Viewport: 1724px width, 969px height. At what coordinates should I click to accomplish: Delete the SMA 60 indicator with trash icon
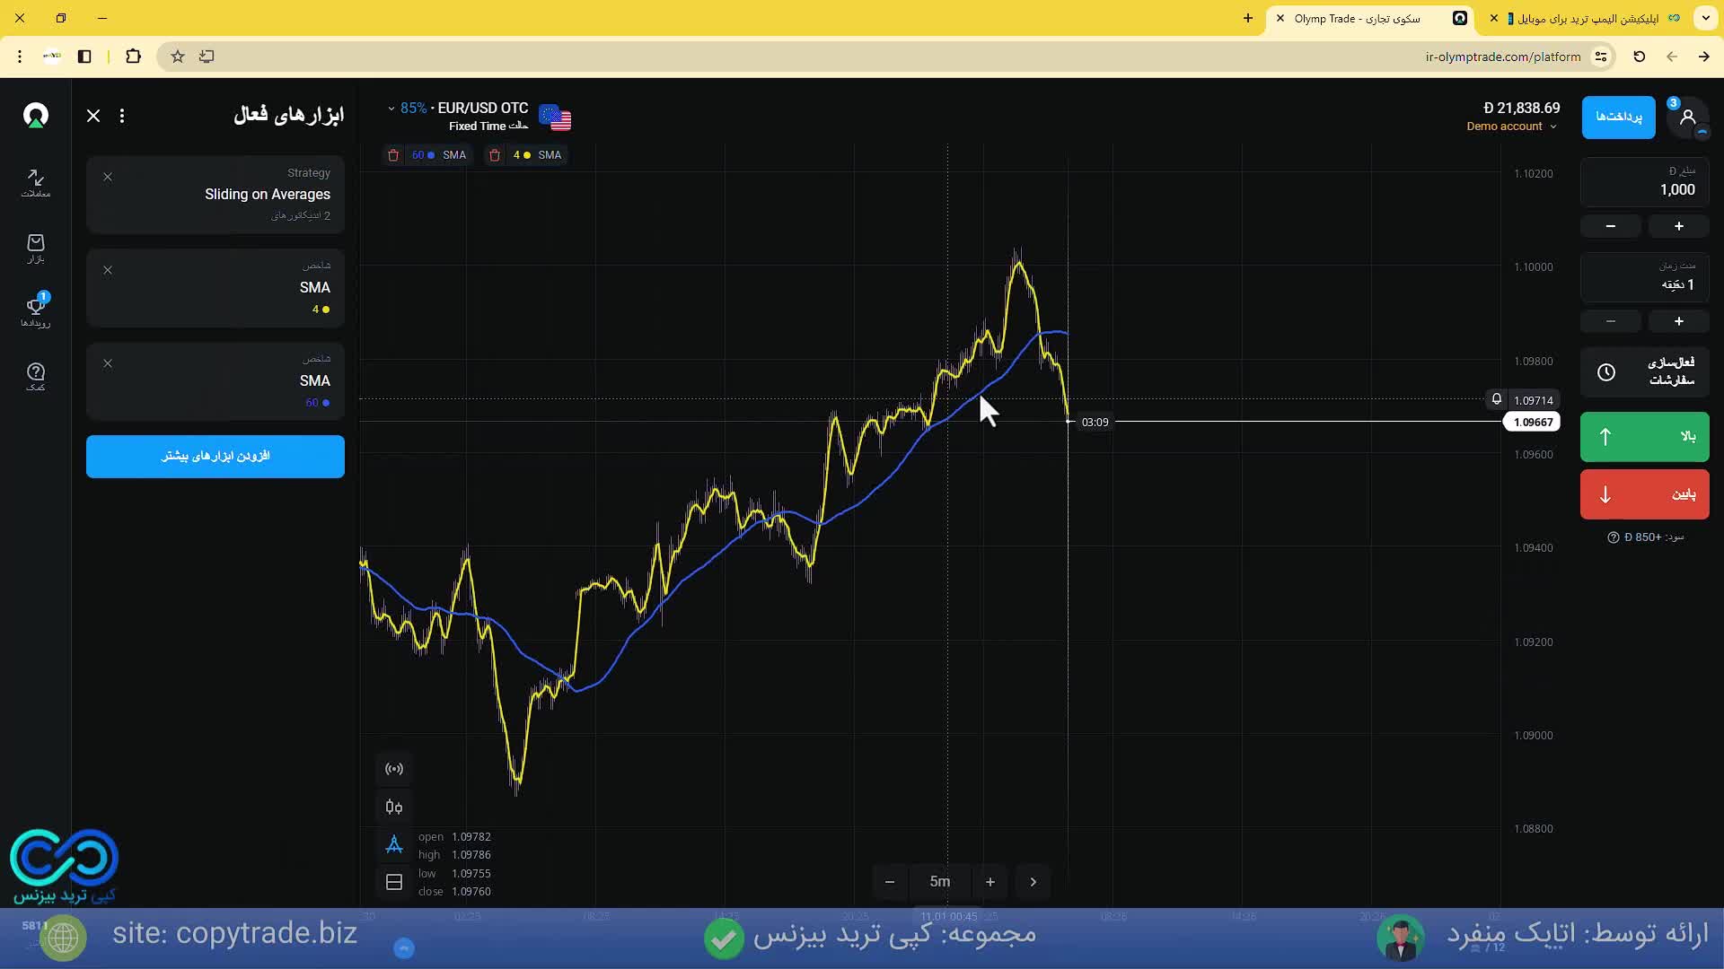coord(393,155)
